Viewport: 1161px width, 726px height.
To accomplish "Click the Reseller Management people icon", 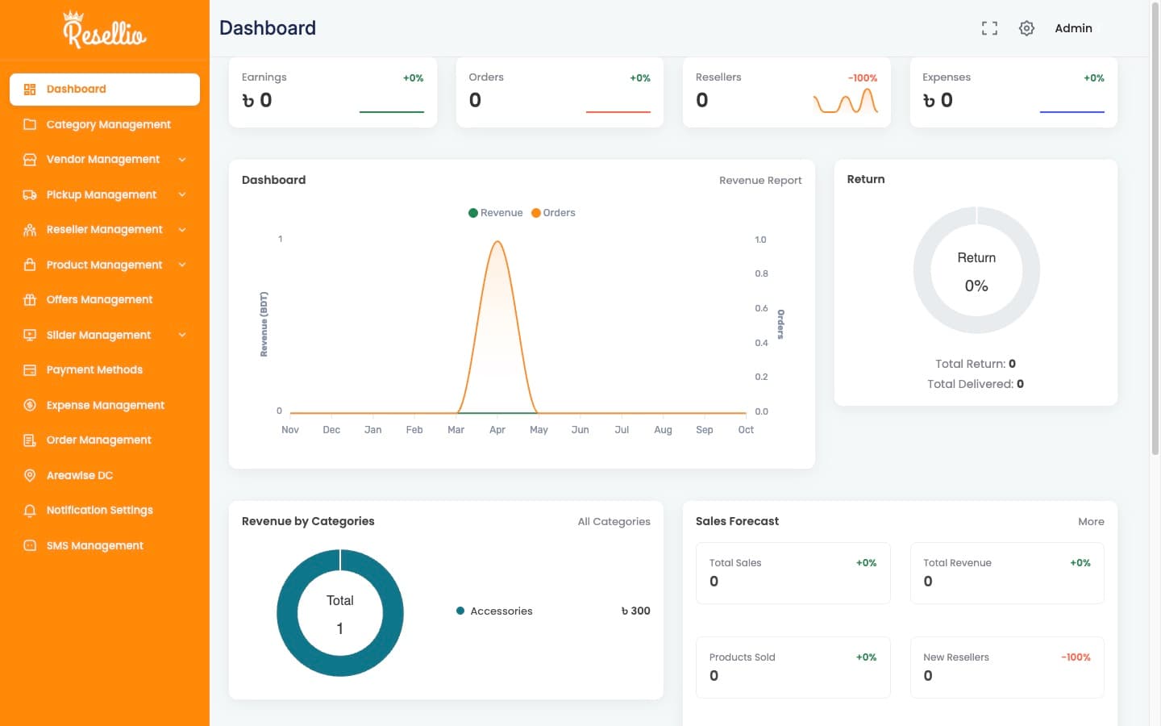I will [x=30, y=230].
